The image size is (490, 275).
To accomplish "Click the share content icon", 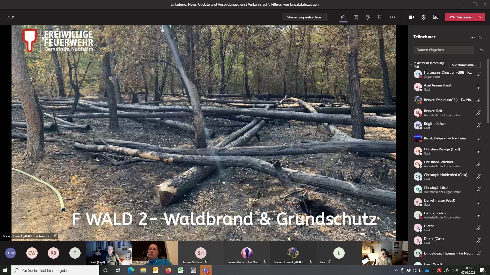I will pos(435,17).
